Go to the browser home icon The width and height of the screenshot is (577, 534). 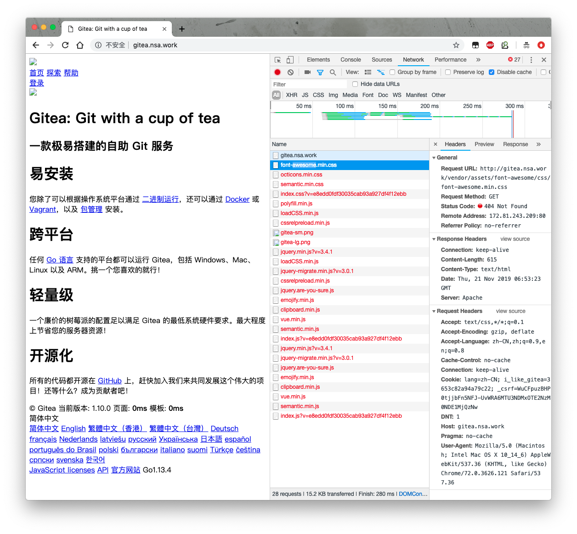click(80, 45)
